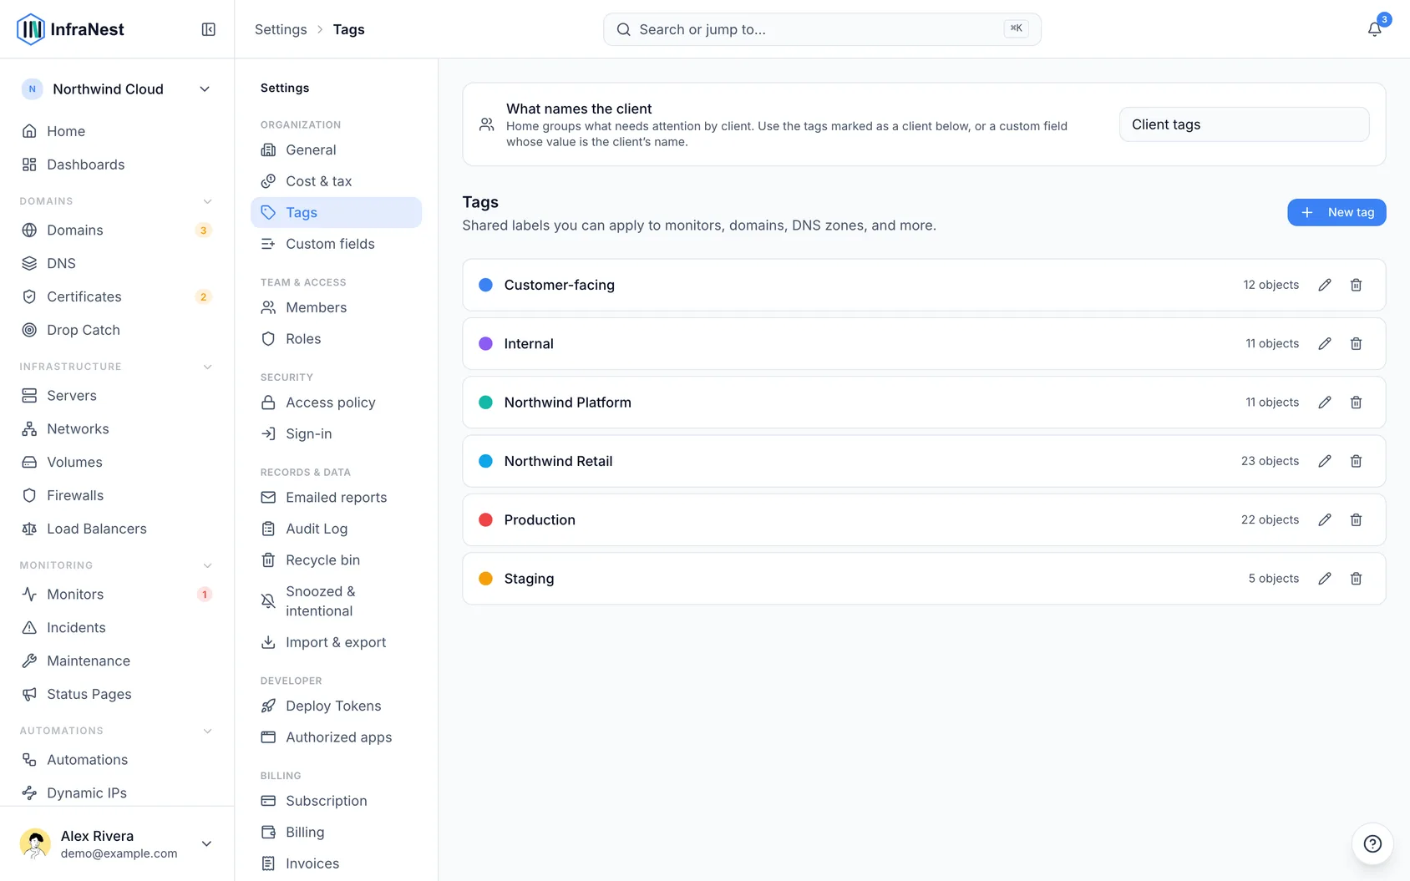The width and height of the screenshot is (1410, 881).
Task: Open Recycle bin settings
Action: click(x=336, y=560)
